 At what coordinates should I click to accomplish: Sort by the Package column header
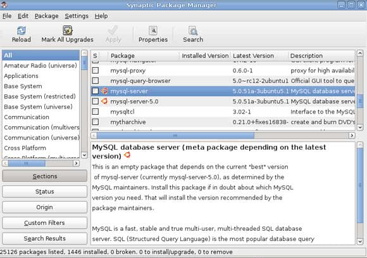point(144,56)
